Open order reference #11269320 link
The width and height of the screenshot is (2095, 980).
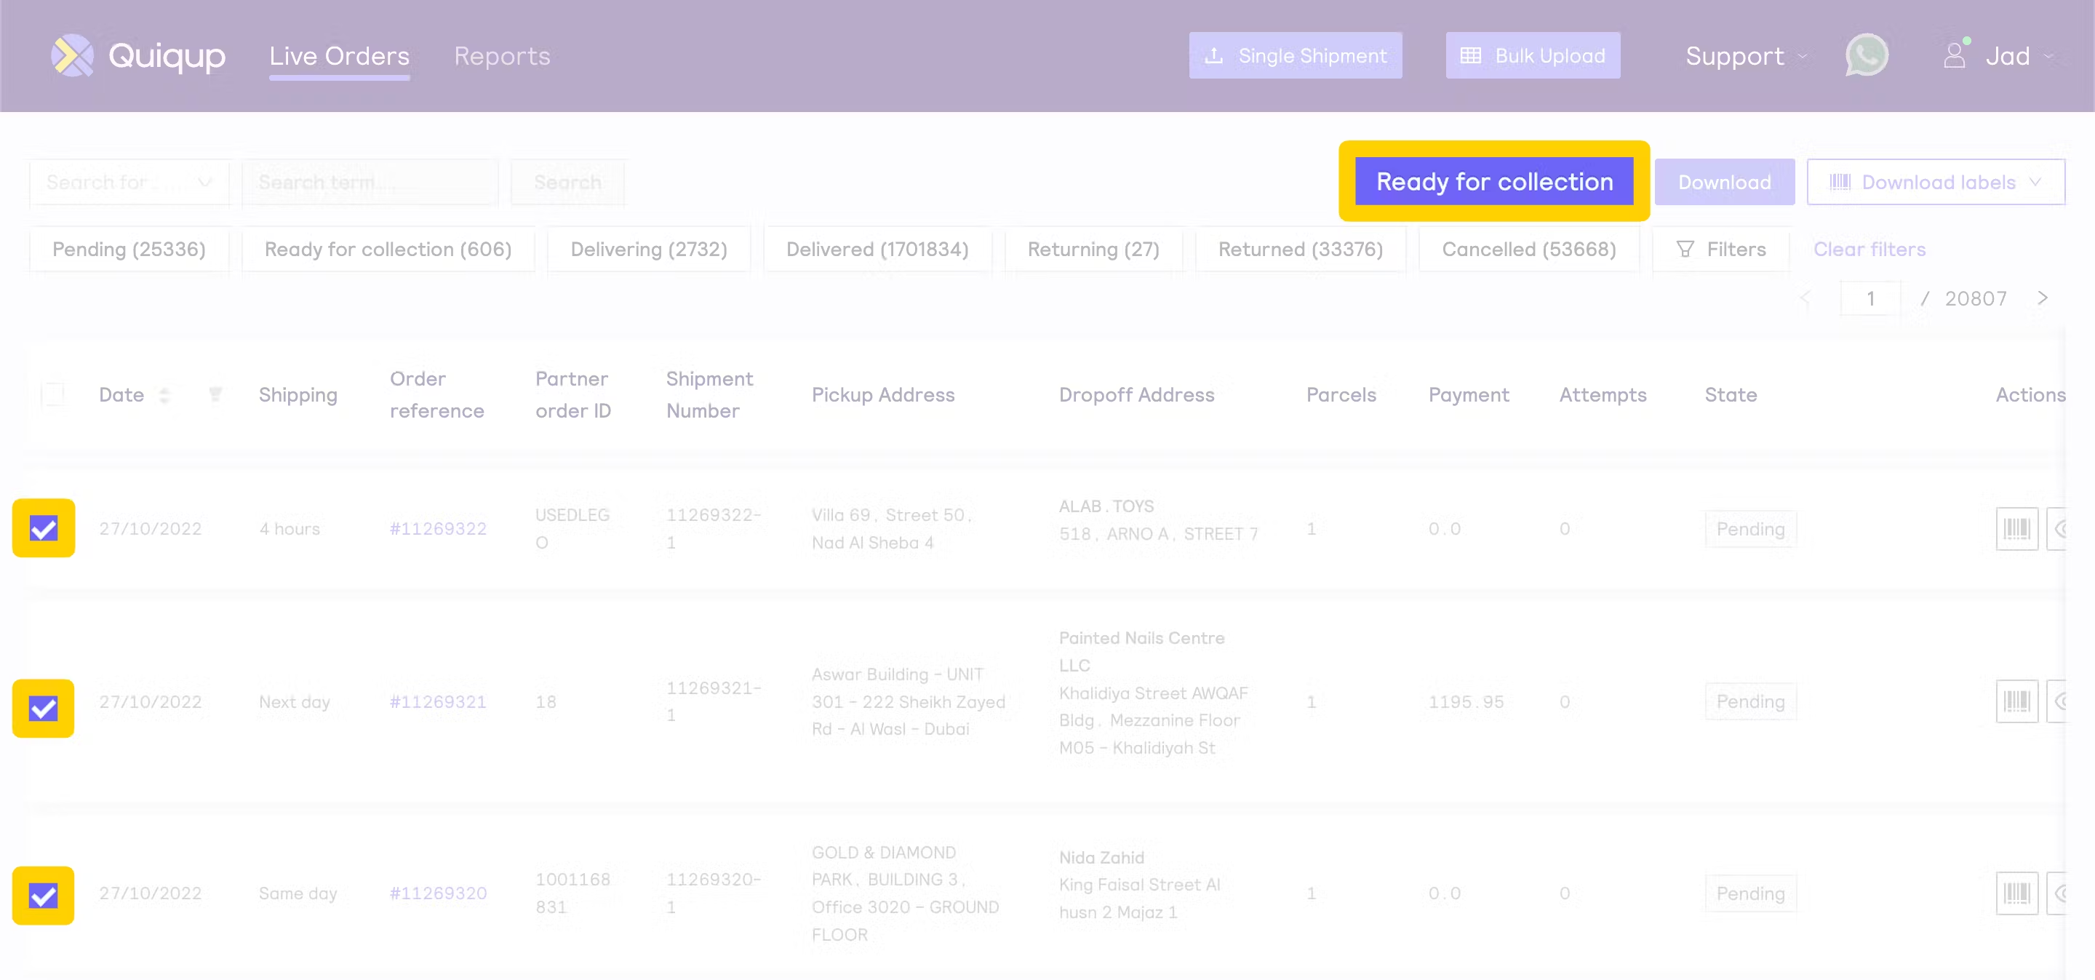(x=437, y=893)
